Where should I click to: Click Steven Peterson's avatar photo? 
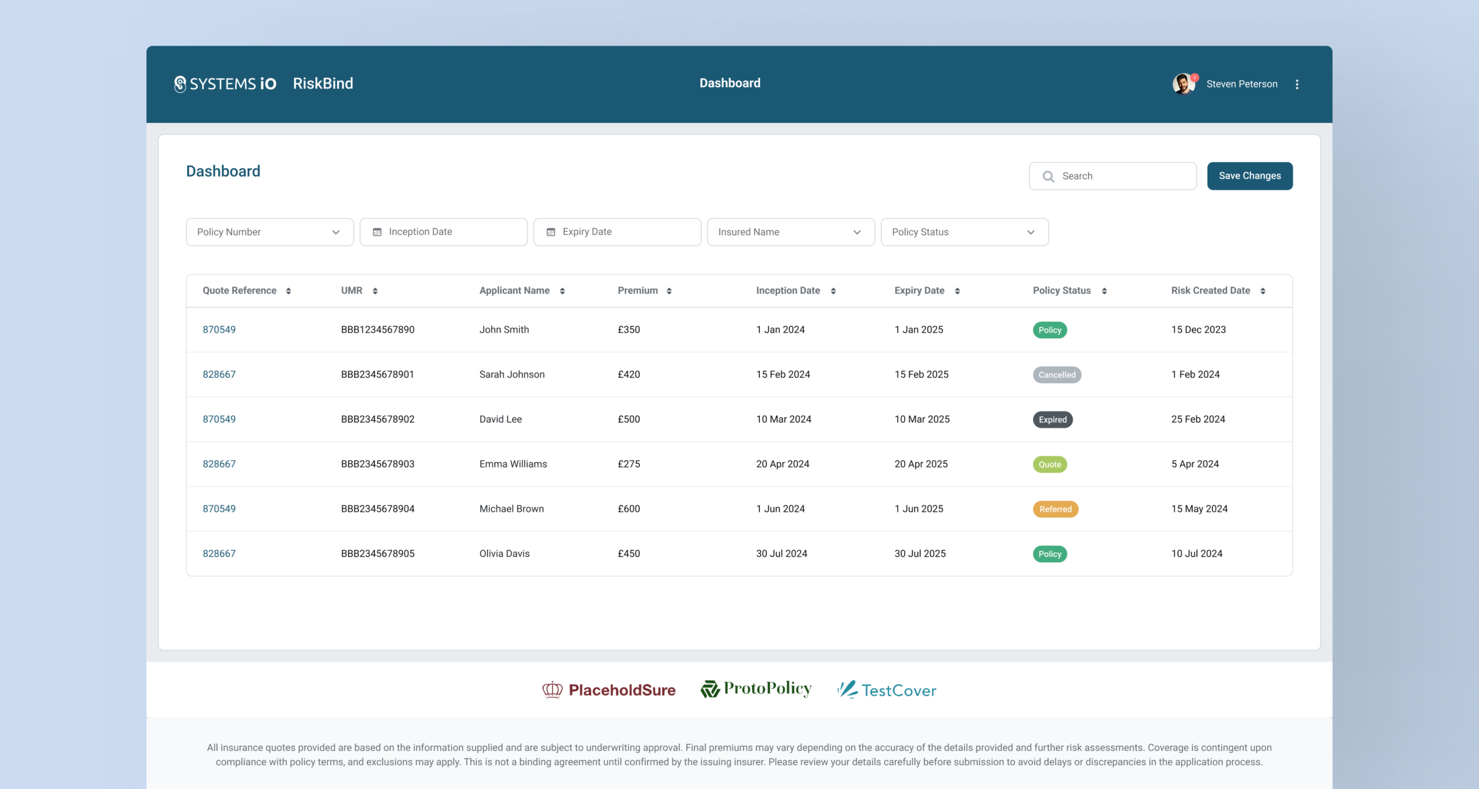(x=1183, y=84)
